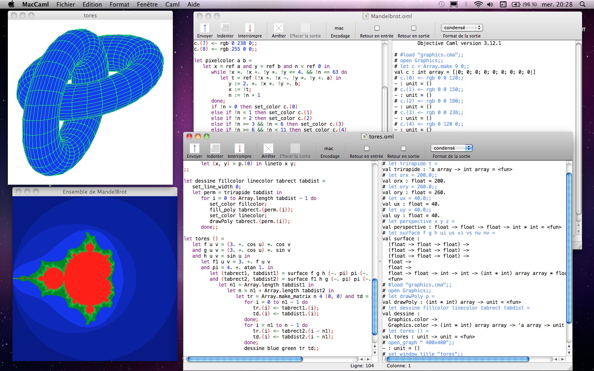Open the Apple menu
Viewport: 594px width, 371px height.
click(x=11, y=5)
